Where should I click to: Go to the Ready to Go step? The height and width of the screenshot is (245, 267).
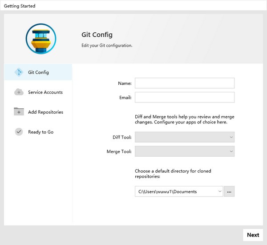coord(40,132)
